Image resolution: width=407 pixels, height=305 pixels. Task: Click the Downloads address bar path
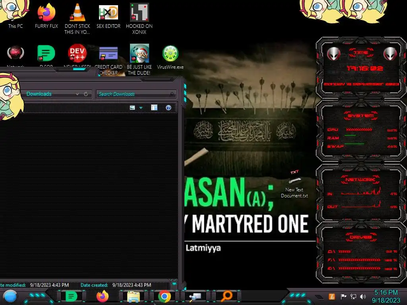pos(39,94)
